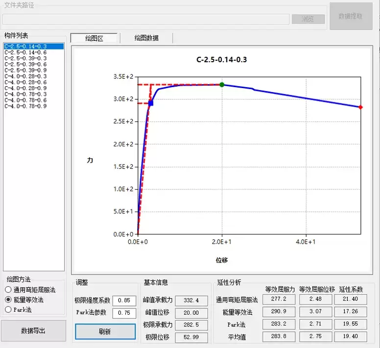Click the 等效屈服位移 column header
This screenshot has height=348, width=380.
(x=317, y=289)
